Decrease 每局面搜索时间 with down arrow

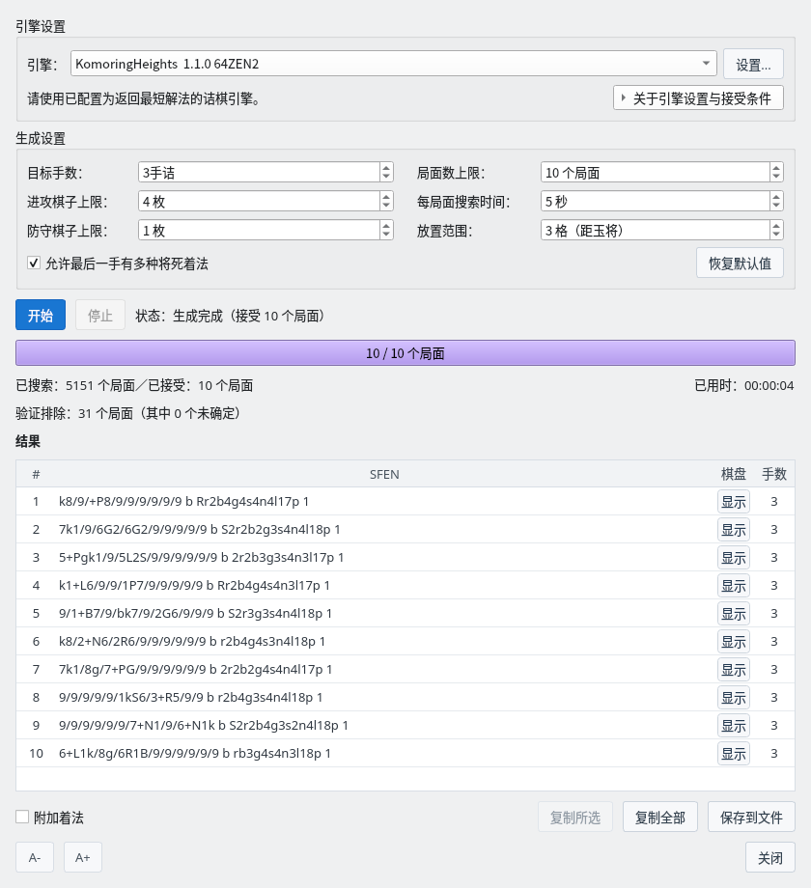click(x=776, y=207)
